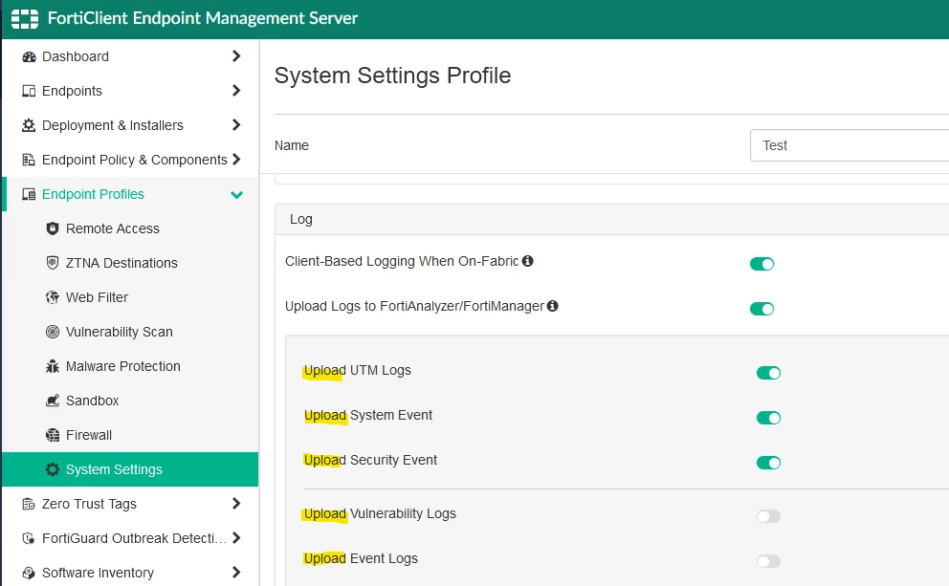Expand Zero Trust Tags chevron
The image size is (949, 586).
tap(236, 504)
